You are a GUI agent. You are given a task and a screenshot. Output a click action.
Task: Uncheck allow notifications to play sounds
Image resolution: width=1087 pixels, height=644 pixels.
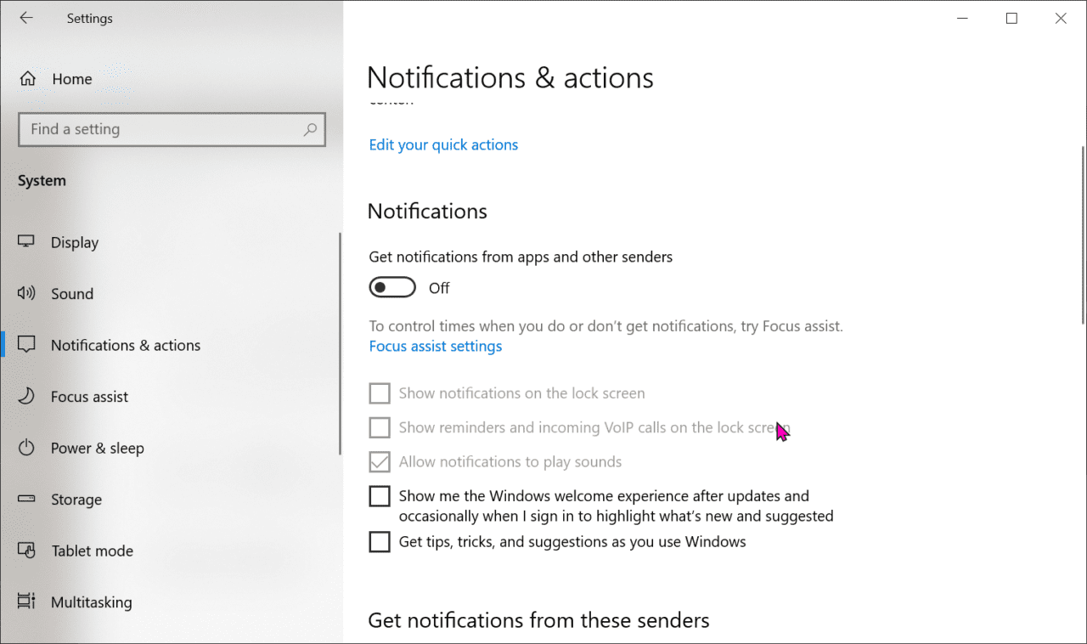tap(379, 461)
